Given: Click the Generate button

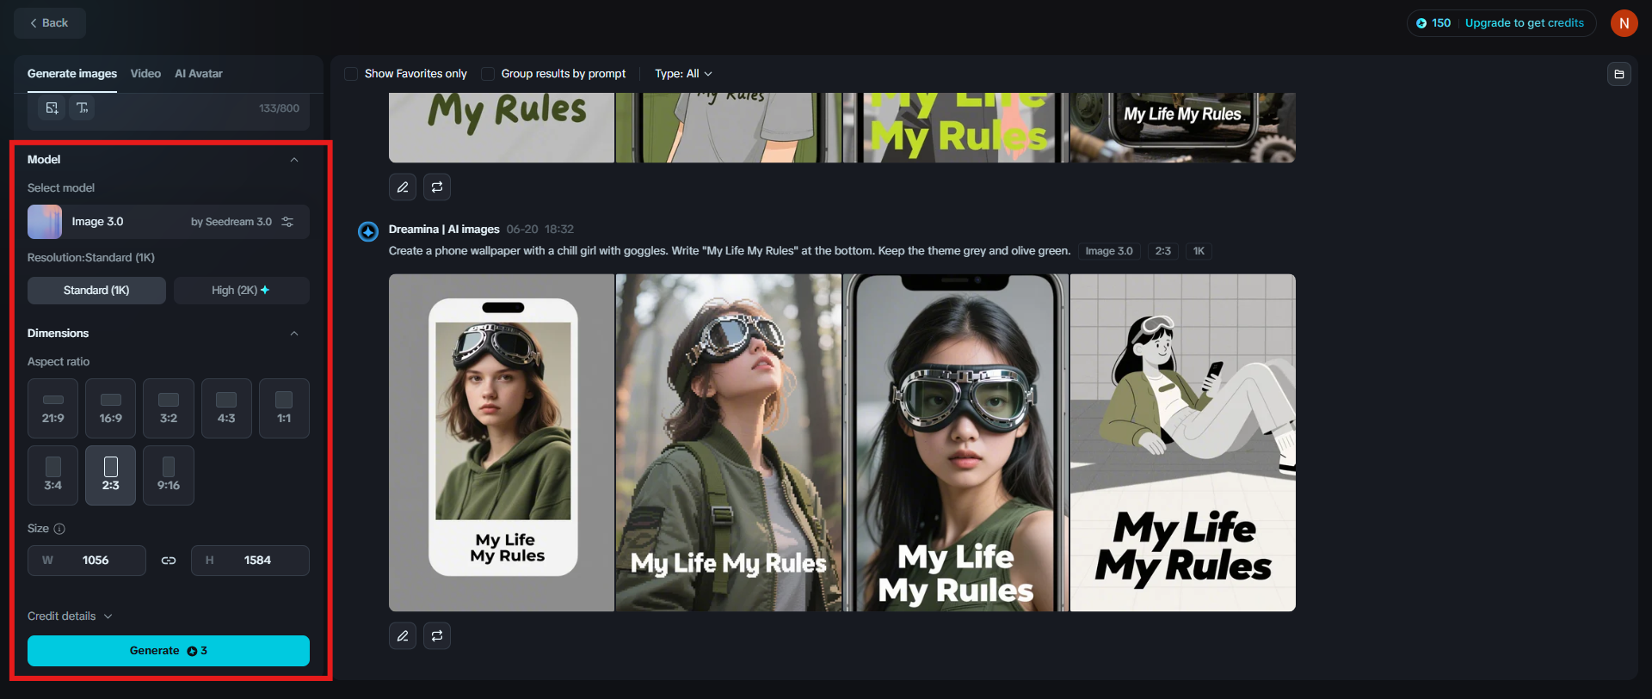Looking at the screenshot, I should [x=169, y=651].
